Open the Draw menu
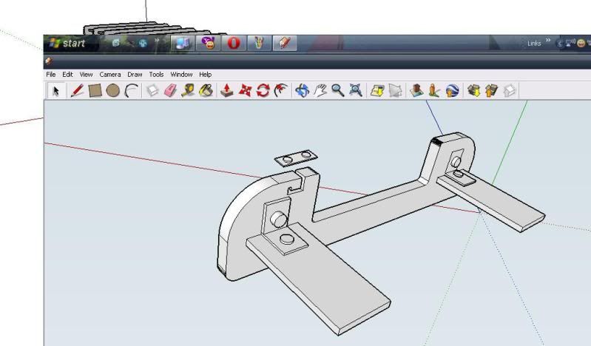The image size is (591, 346). point(135,74)
